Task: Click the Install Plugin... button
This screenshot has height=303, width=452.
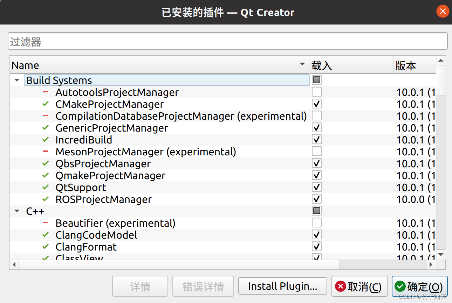Action: point(283,286)
